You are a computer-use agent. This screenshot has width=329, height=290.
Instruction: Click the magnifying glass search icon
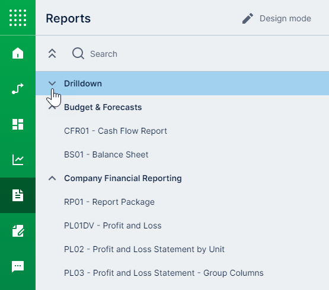coord(78,53)
